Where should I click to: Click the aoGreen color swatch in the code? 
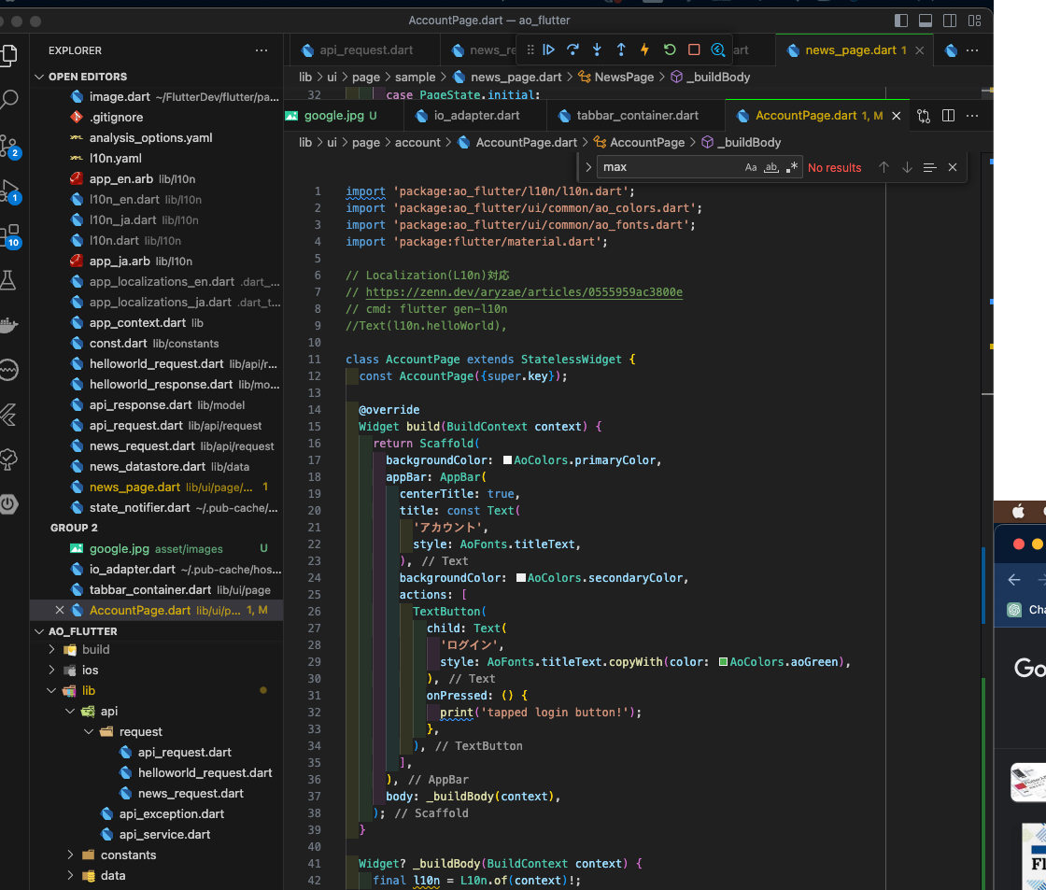(x=723, y=662)
